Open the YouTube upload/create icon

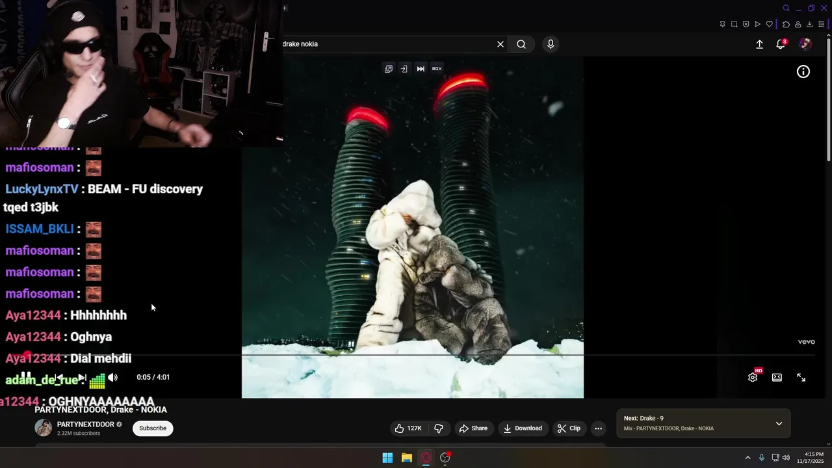pyautogui.click(x=759, y=44)
